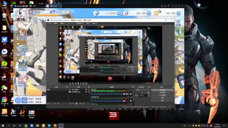Move selected source down with arrow
Image resolution: width=228 pixels, height=128 pixels.
[x=83, y=104]
